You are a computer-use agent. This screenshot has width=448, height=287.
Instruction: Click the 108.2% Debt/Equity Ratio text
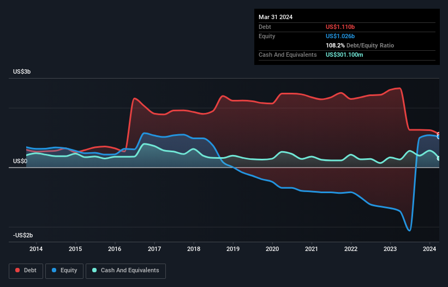point(360,45)
